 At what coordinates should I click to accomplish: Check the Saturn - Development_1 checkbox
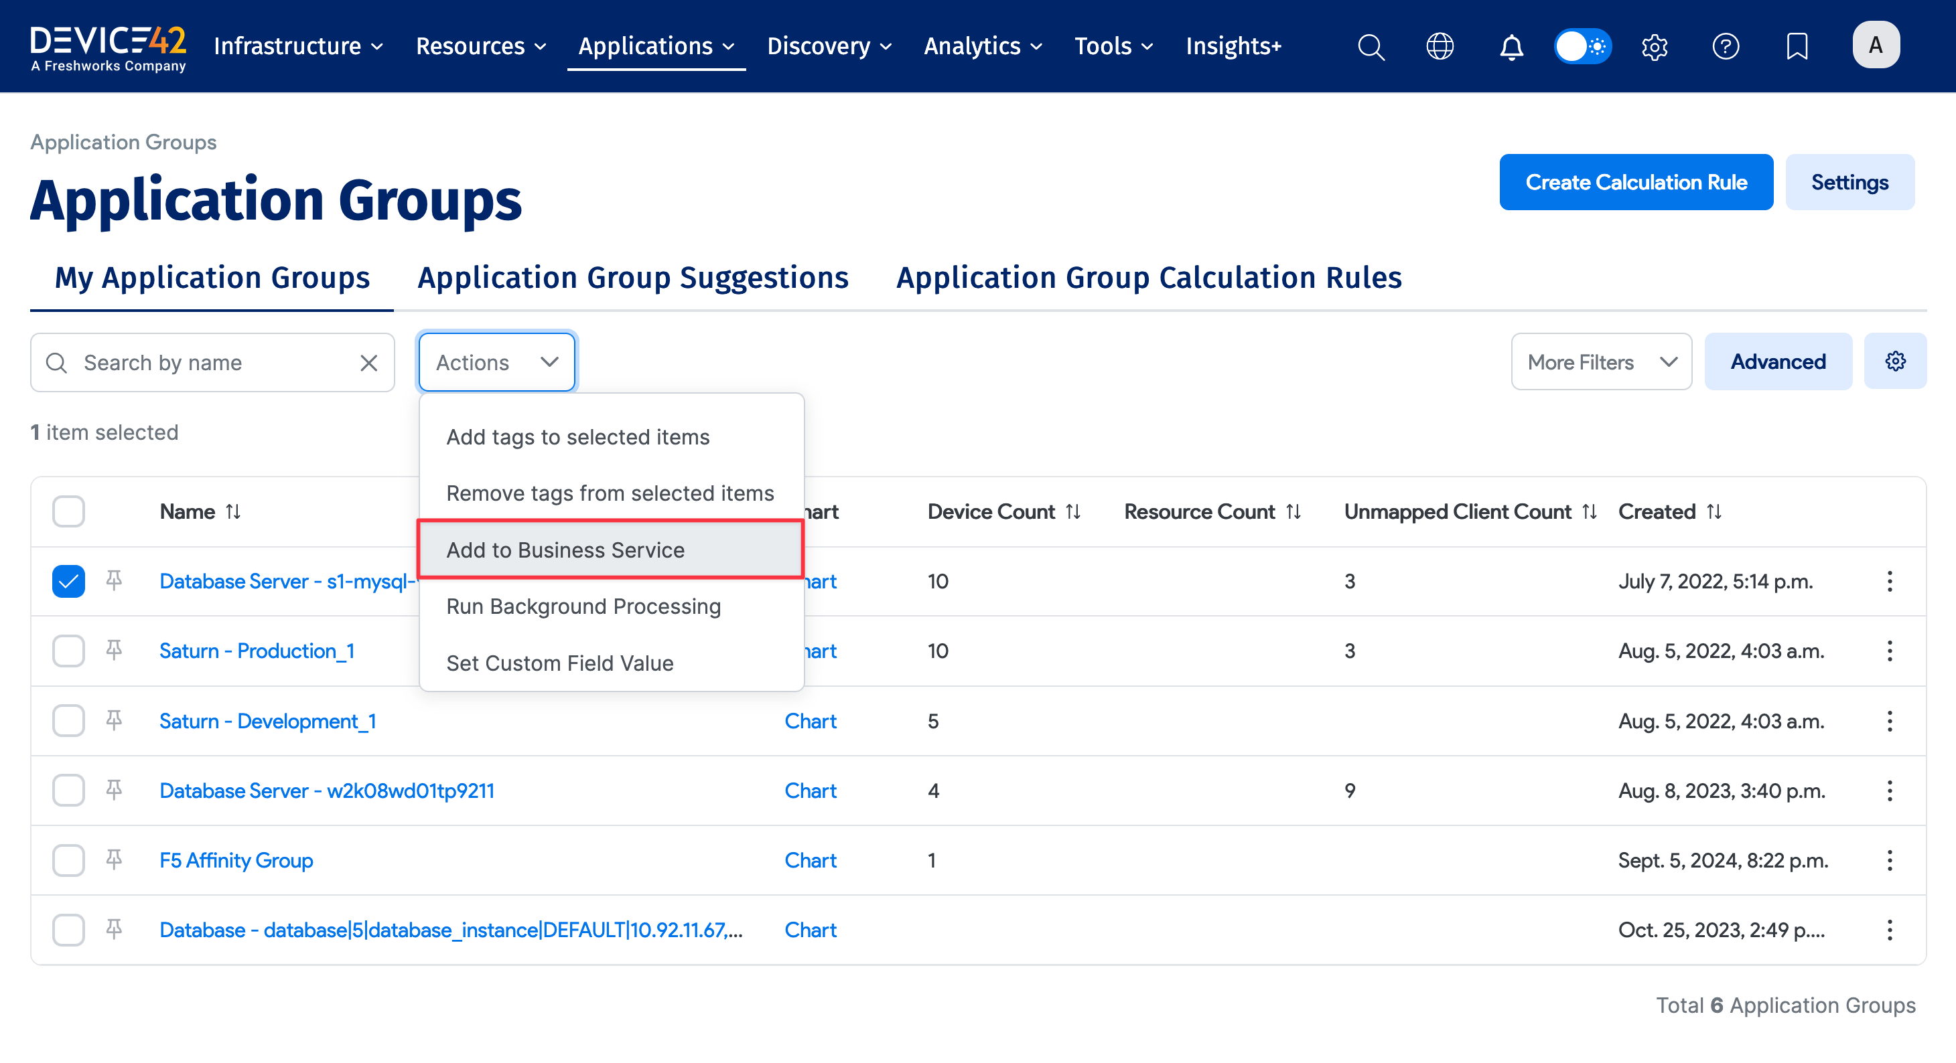click(x=68, y=720)
